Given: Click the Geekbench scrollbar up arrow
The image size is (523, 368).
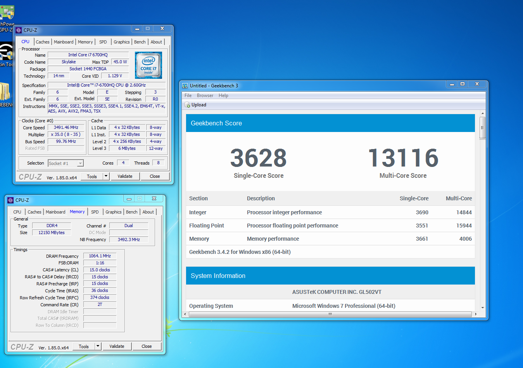Looking at the screenshot, I should pos(483,114).
